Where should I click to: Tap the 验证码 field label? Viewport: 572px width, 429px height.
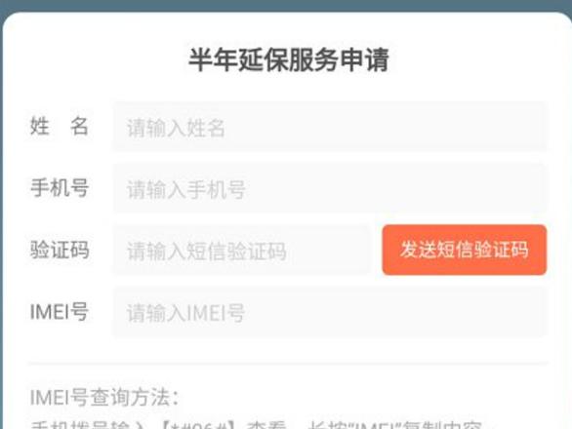click(x=60, y=250)
